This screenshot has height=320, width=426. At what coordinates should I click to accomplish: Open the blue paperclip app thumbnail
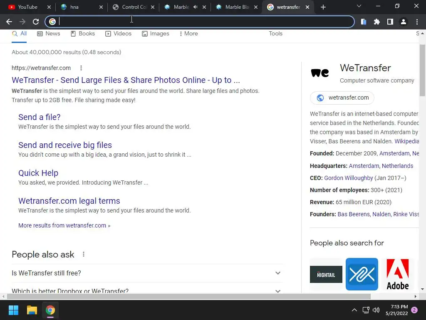(x=362, y=274)
